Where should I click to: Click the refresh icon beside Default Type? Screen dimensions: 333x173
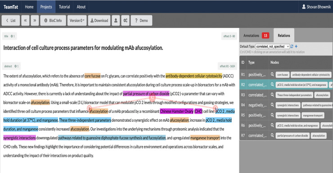(292, 46)
